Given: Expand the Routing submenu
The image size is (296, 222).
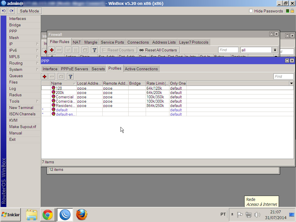Looking at the screenshot, I should click(37, 63).
